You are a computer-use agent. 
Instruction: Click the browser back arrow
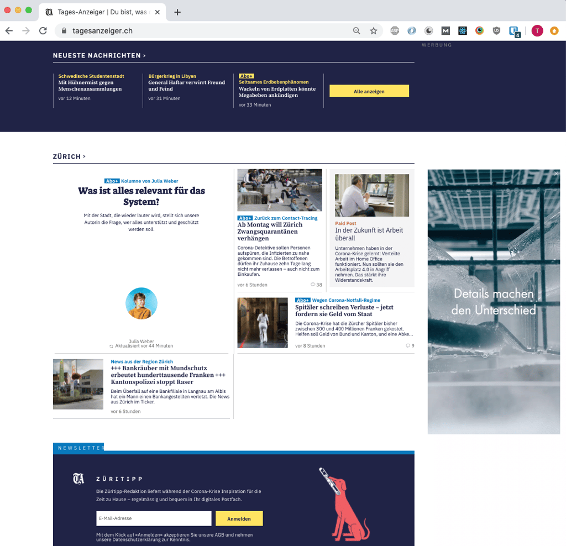[x=9, y=31]
